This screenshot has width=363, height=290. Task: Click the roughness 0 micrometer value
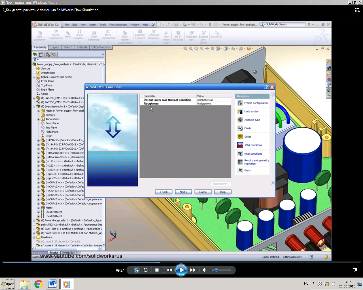click(214, 104)
